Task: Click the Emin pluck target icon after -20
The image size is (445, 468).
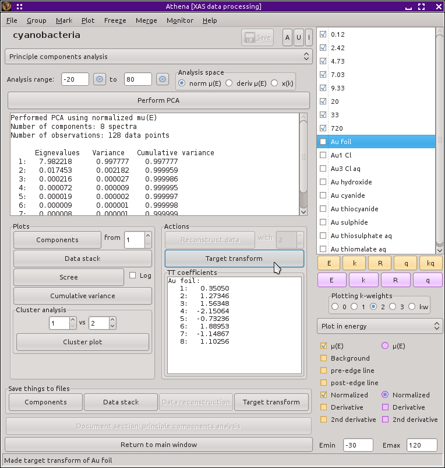Action: pos(100,79)
